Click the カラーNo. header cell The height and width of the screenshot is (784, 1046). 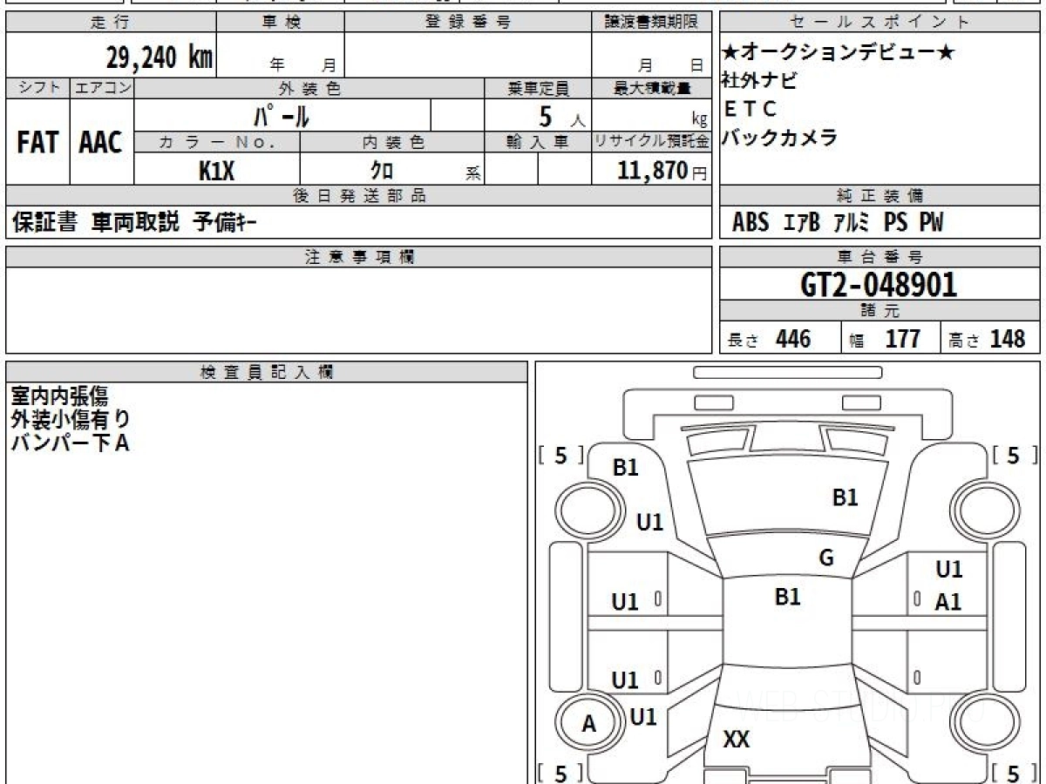(217, 142)
